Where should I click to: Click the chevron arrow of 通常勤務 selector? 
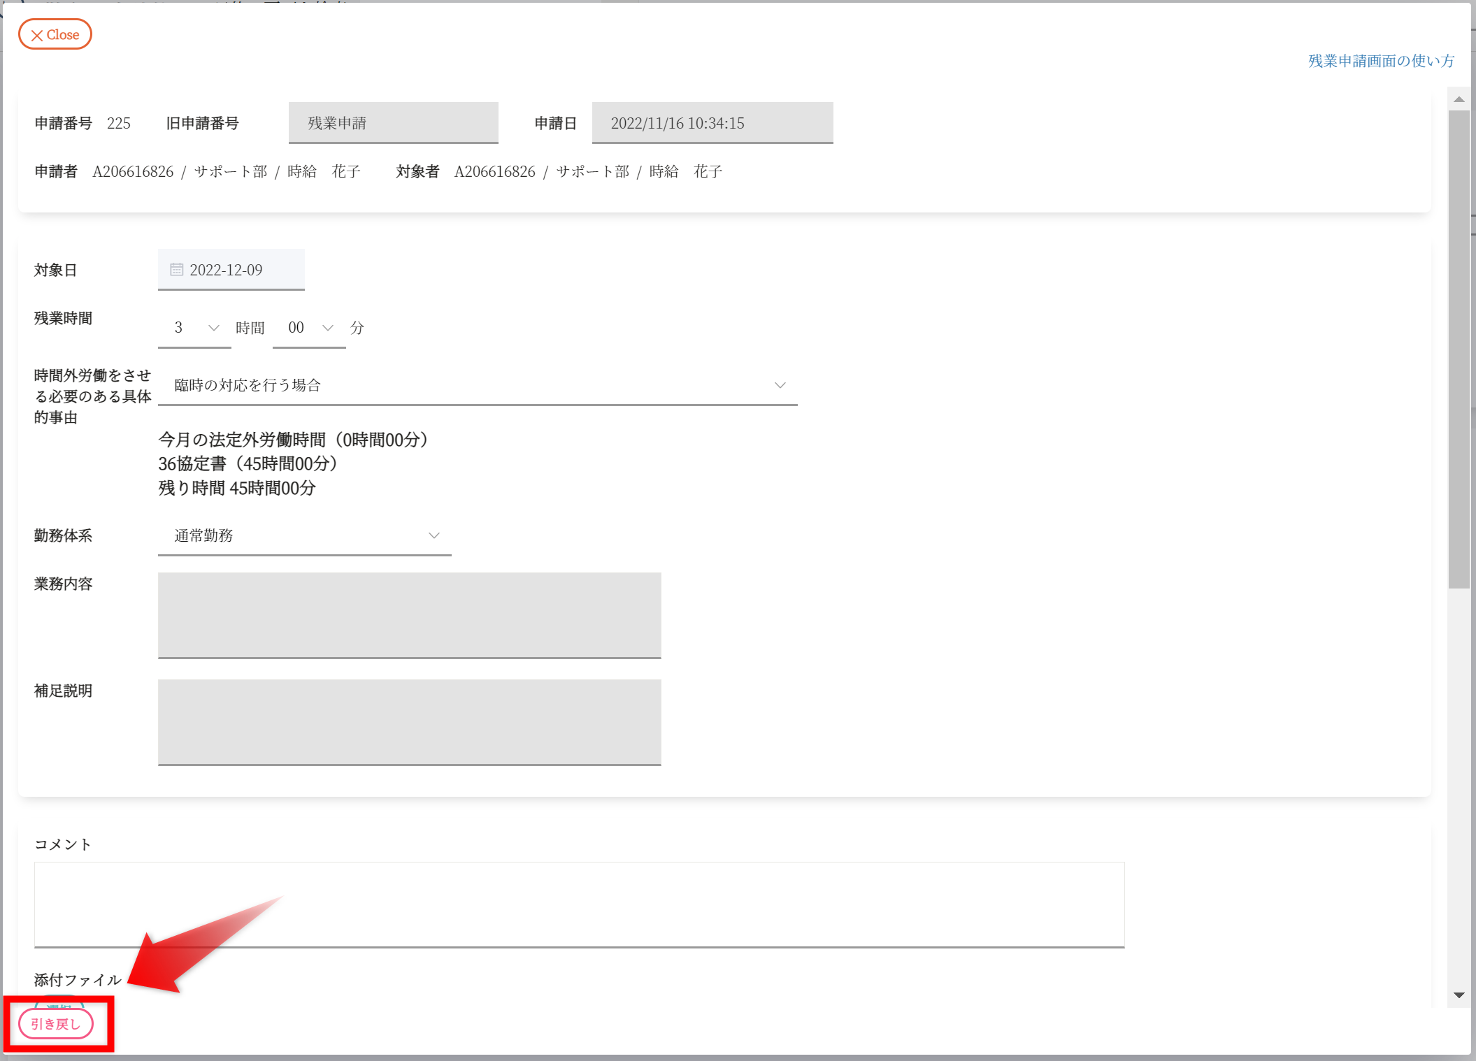point(434,535)
